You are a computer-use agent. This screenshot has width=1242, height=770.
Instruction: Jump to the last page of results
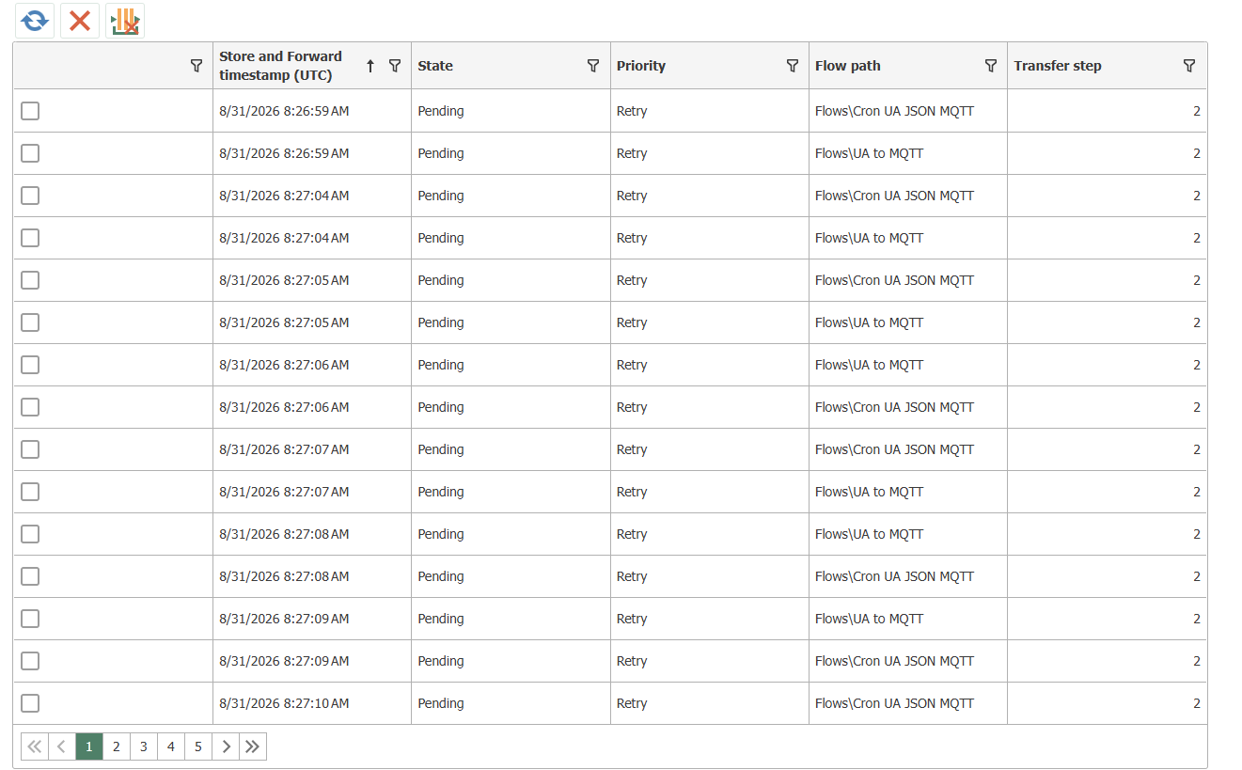(253, 746)
